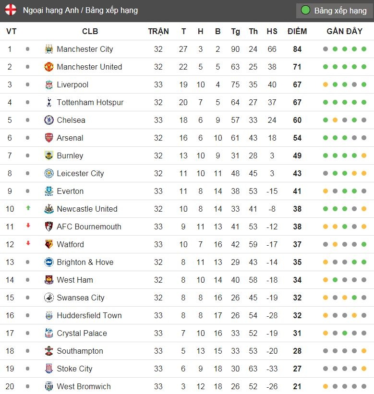
Task: Sort table by ĐIỂM column header
Action: click(297, 31)
